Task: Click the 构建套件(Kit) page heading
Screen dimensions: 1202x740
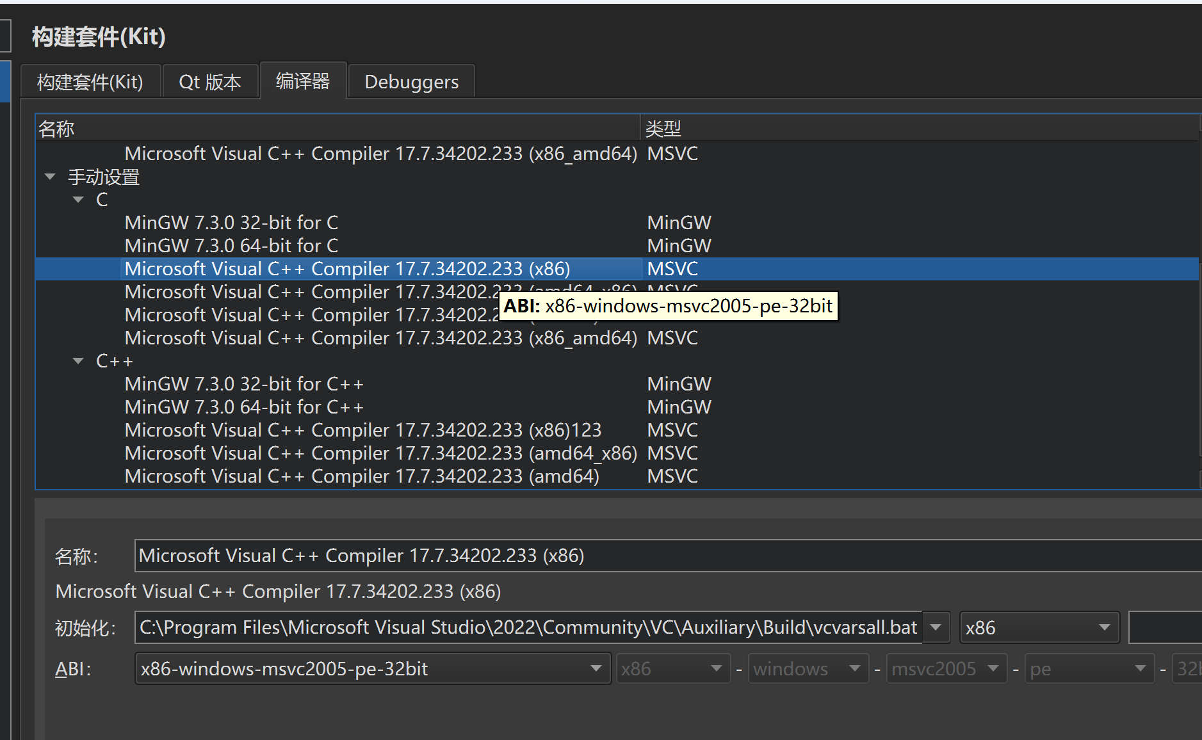Action: [x=99, y=36]
